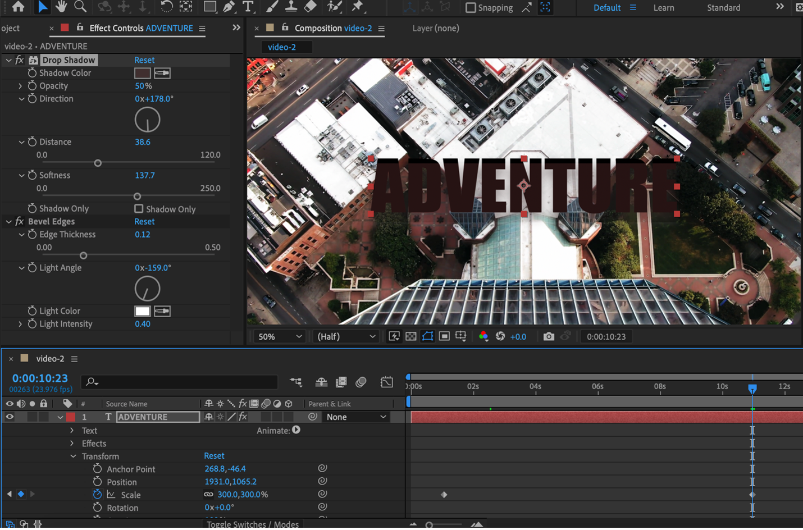
Task: Switch to the Learn workspace
Action: tap(663, 8)
